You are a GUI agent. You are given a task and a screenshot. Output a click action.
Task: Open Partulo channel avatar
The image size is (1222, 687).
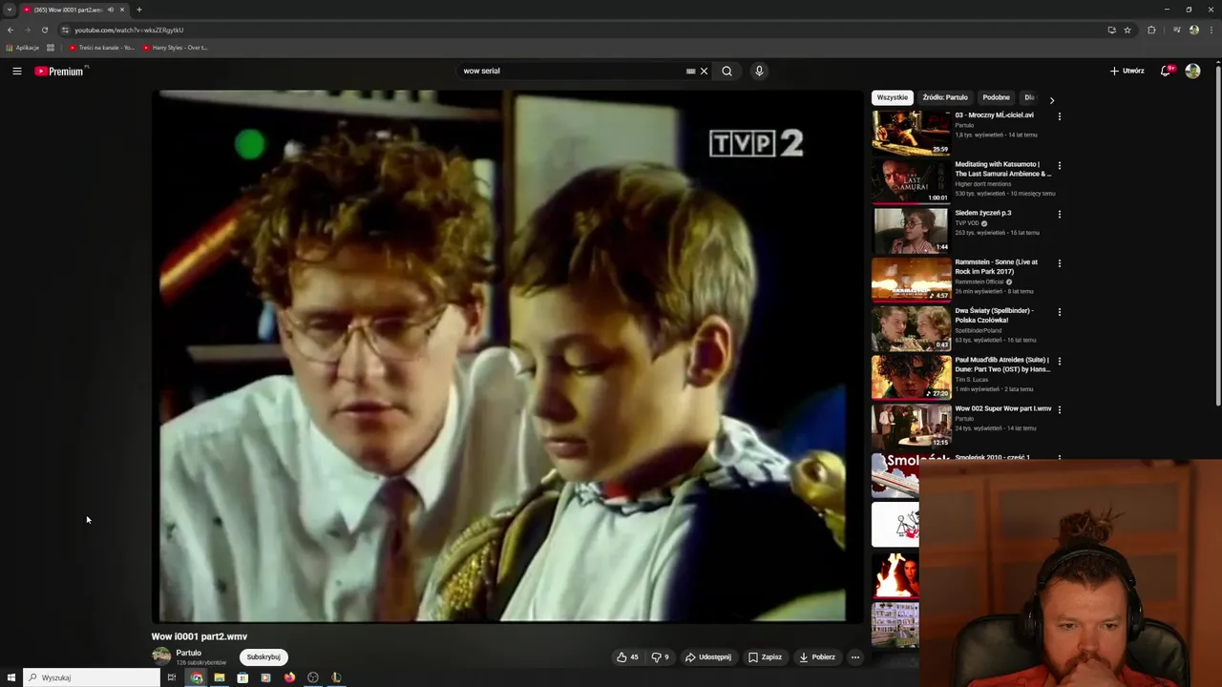[161, 656]
